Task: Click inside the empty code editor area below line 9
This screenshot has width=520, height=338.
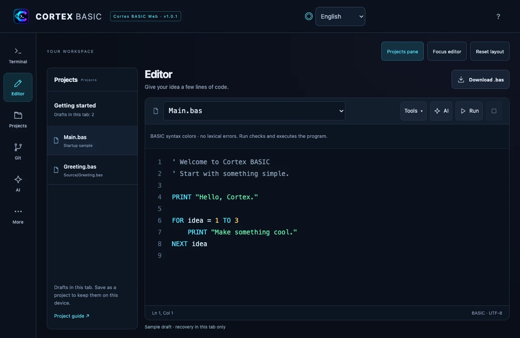Action: pos(327,282)
